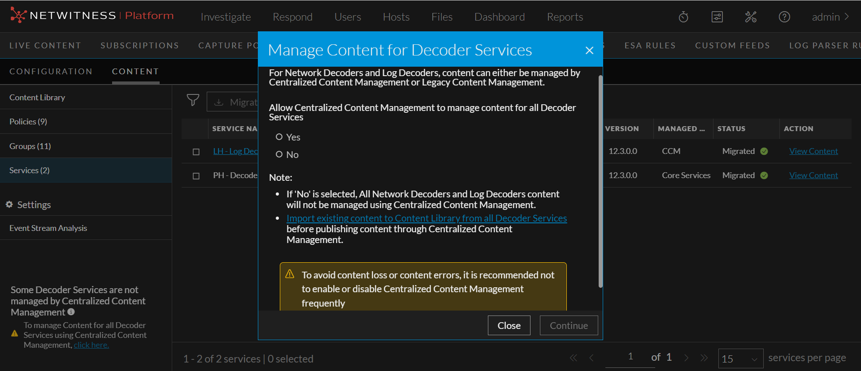The height and width of the screenshot is (371, 861).
Task: Click the Continue button in dialog
Action: [x=569, y=325]
